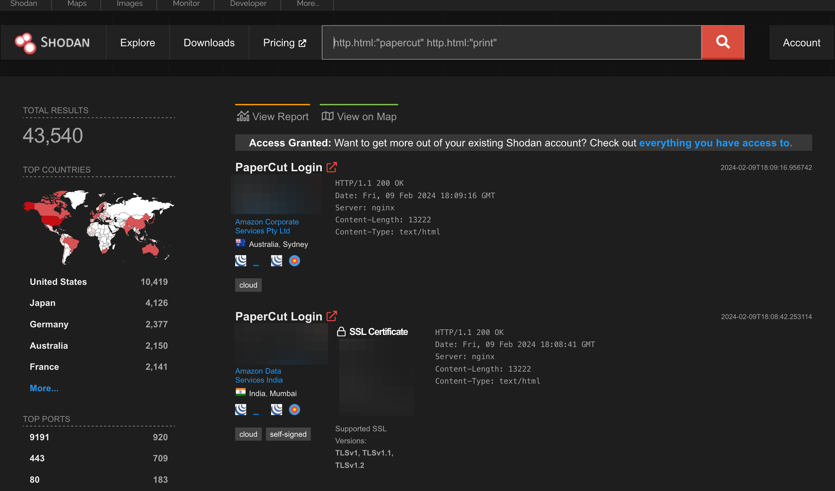Filter results by United States
The height and width of the screenshot is (491, 835).
tap(58, 282)
